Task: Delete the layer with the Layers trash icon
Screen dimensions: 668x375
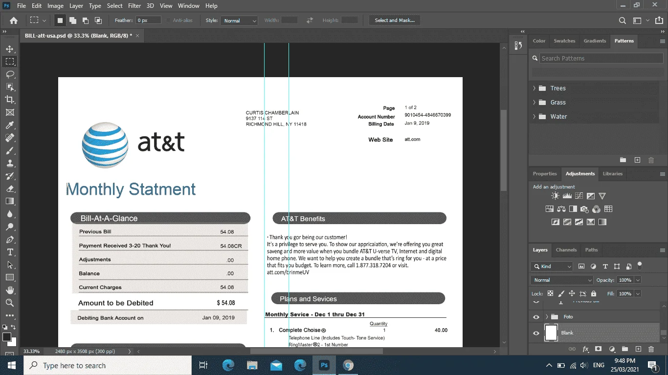Action: [651, 349]
